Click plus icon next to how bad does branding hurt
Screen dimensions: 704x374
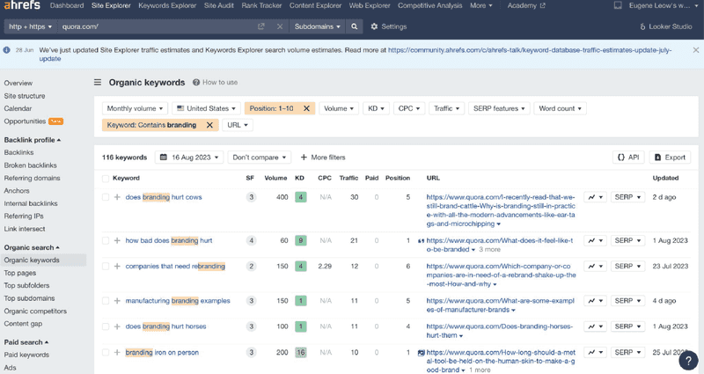point(117,240)
